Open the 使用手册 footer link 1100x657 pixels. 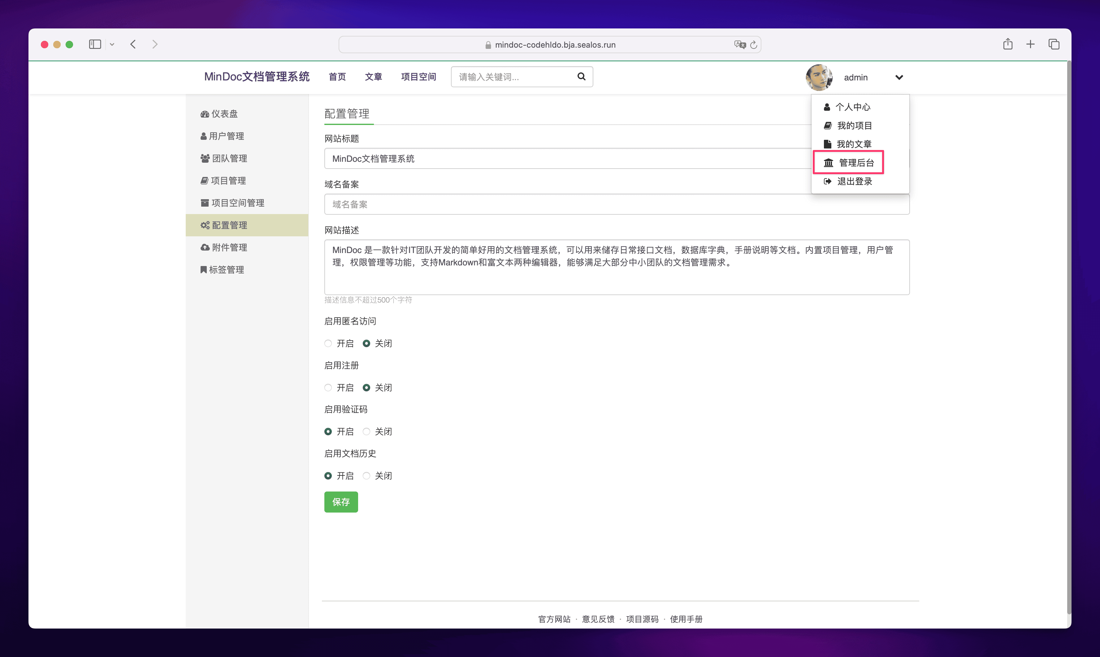(686, 619)
